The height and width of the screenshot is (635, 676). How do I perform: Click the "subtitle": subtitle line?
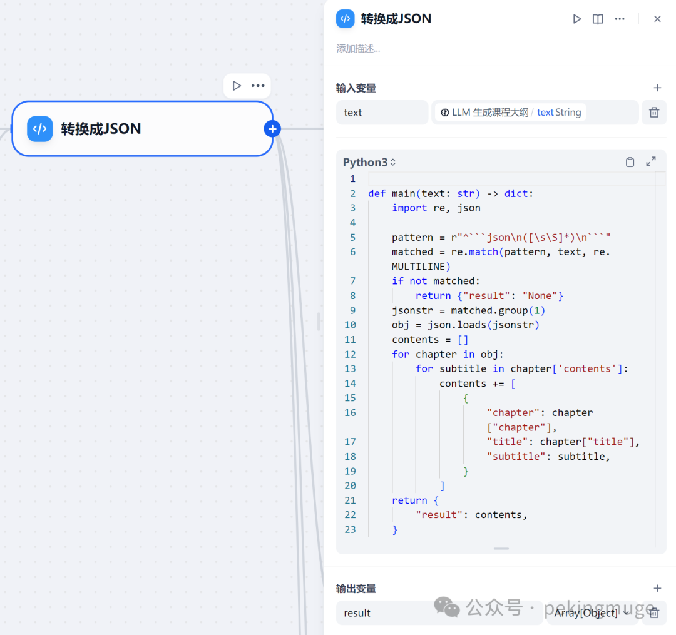[548, 457]
